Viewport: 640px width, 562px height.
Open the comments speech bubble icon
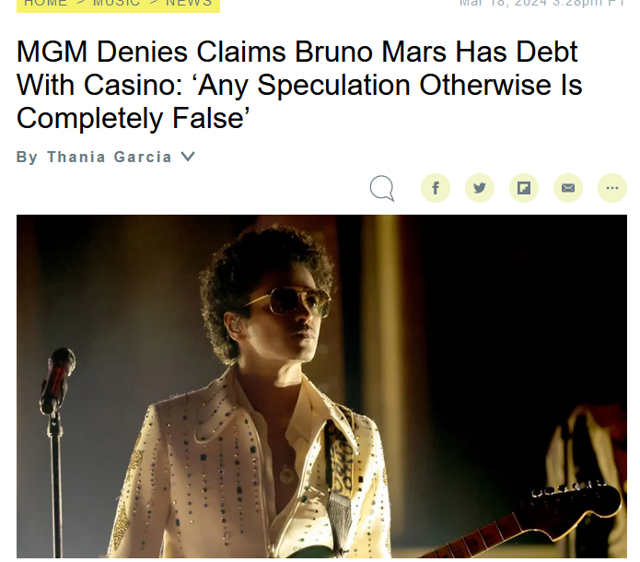(382, 188)
